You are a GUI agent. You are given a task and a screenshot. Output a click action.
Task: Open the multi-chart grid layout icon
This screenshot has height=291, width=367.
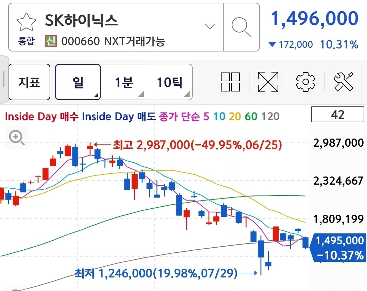pos(230,82)
